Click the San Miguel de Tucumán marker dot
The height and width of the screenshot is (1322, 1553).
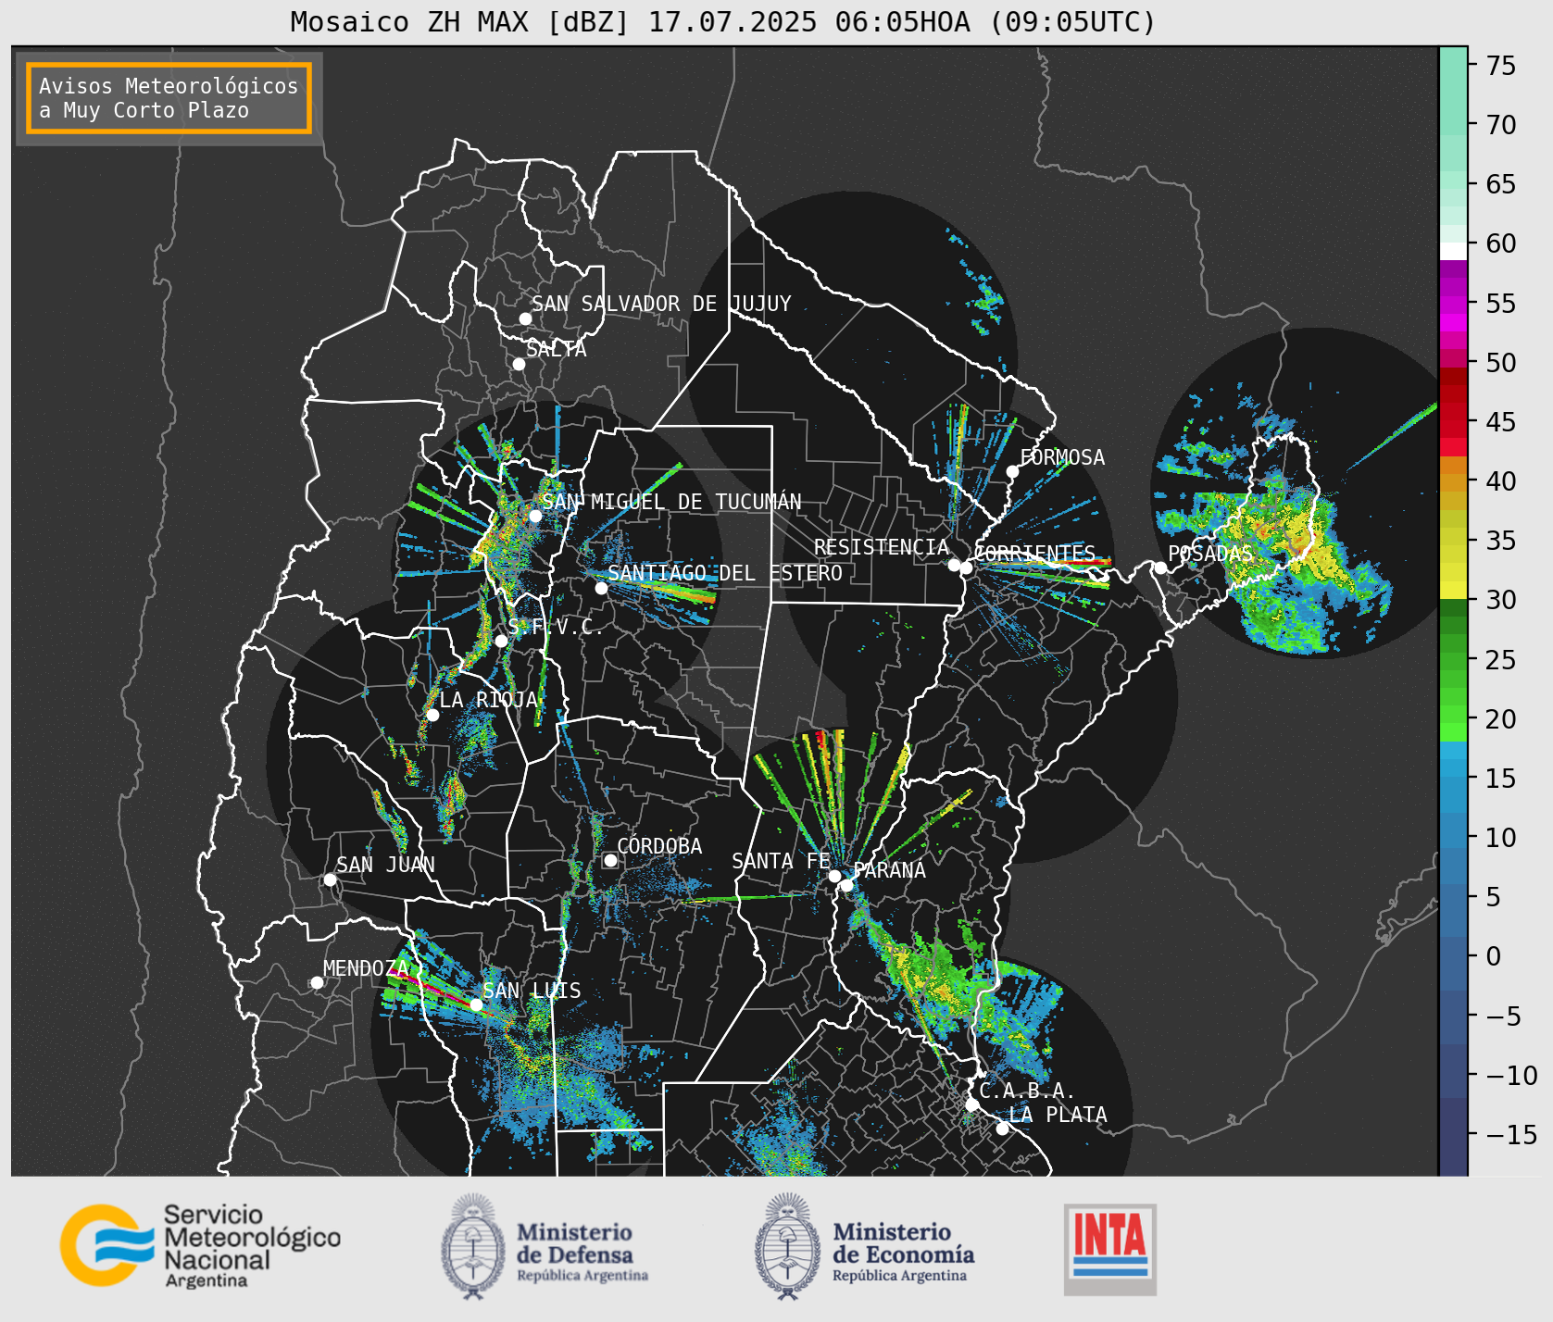click(534, 516)
